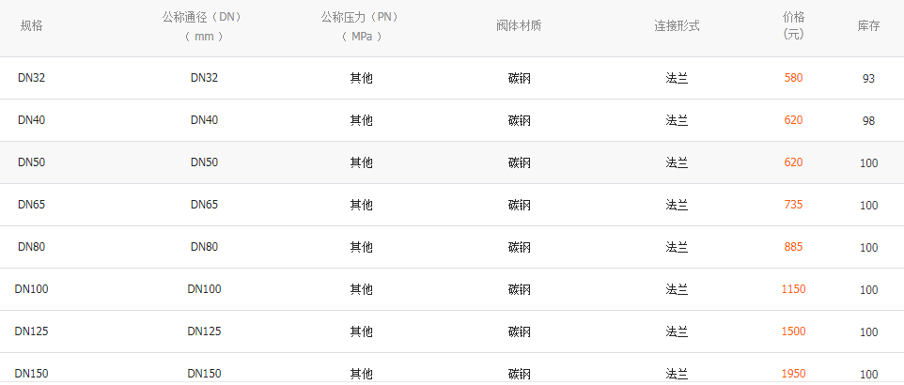This screenshot has height=385, width=904.
Task: Click the 连接形式 column header
Action: 677,25
